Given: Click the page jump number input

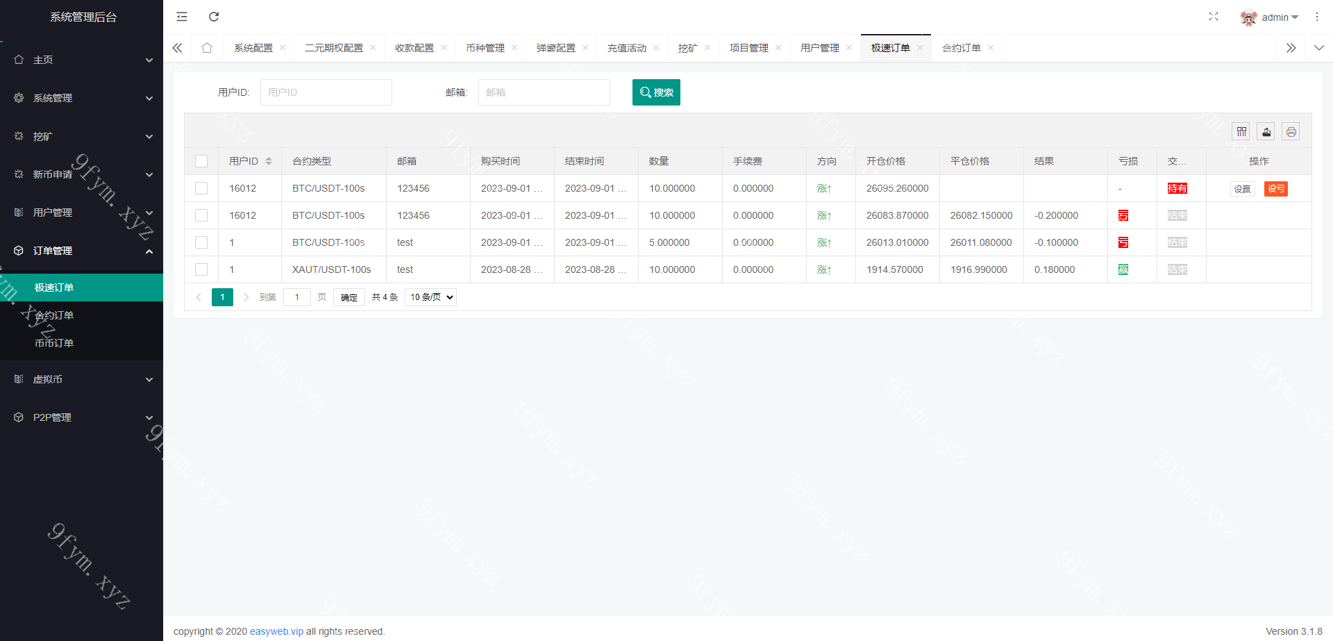Looking at the screenshot, I should (296, 297).
